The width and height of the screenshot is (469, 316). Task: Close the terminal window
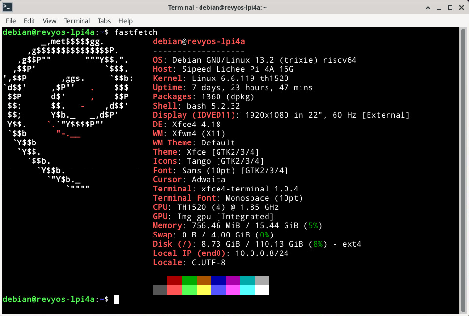pyautogui.click(x=462, y=7)
